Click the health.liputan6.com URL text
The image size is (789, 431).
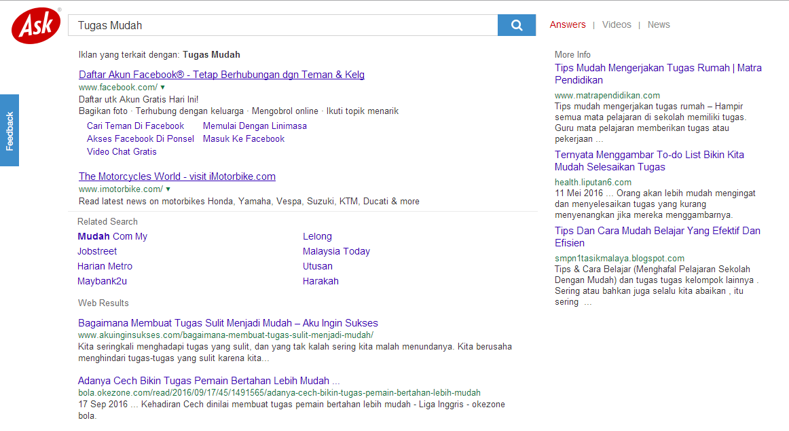pos(593,183)
